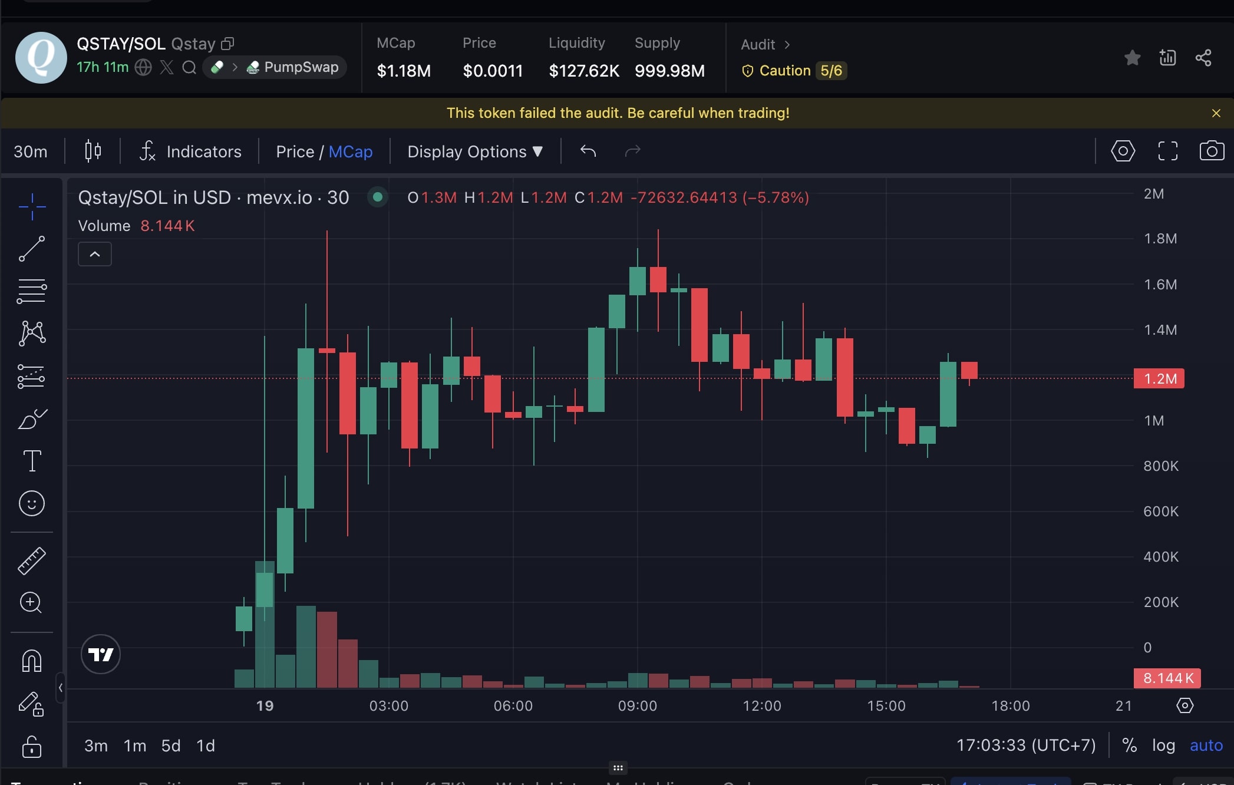Open the emoji icons tool

click(x=32, y=503)
